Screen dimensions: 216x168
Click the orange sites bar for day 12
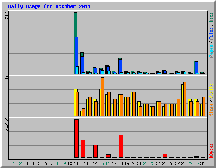point(84,112)
